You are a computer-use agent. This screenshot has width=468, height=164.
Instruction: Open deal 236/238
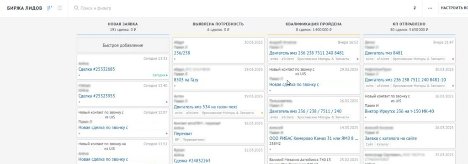(x=182, y=53)
